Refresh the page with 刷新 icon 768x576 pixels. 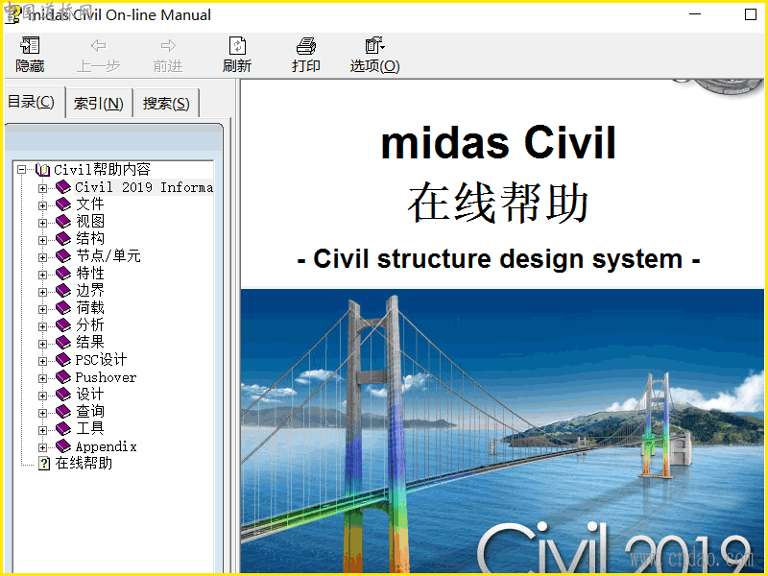pyautogui.click(x=237, y=45)
